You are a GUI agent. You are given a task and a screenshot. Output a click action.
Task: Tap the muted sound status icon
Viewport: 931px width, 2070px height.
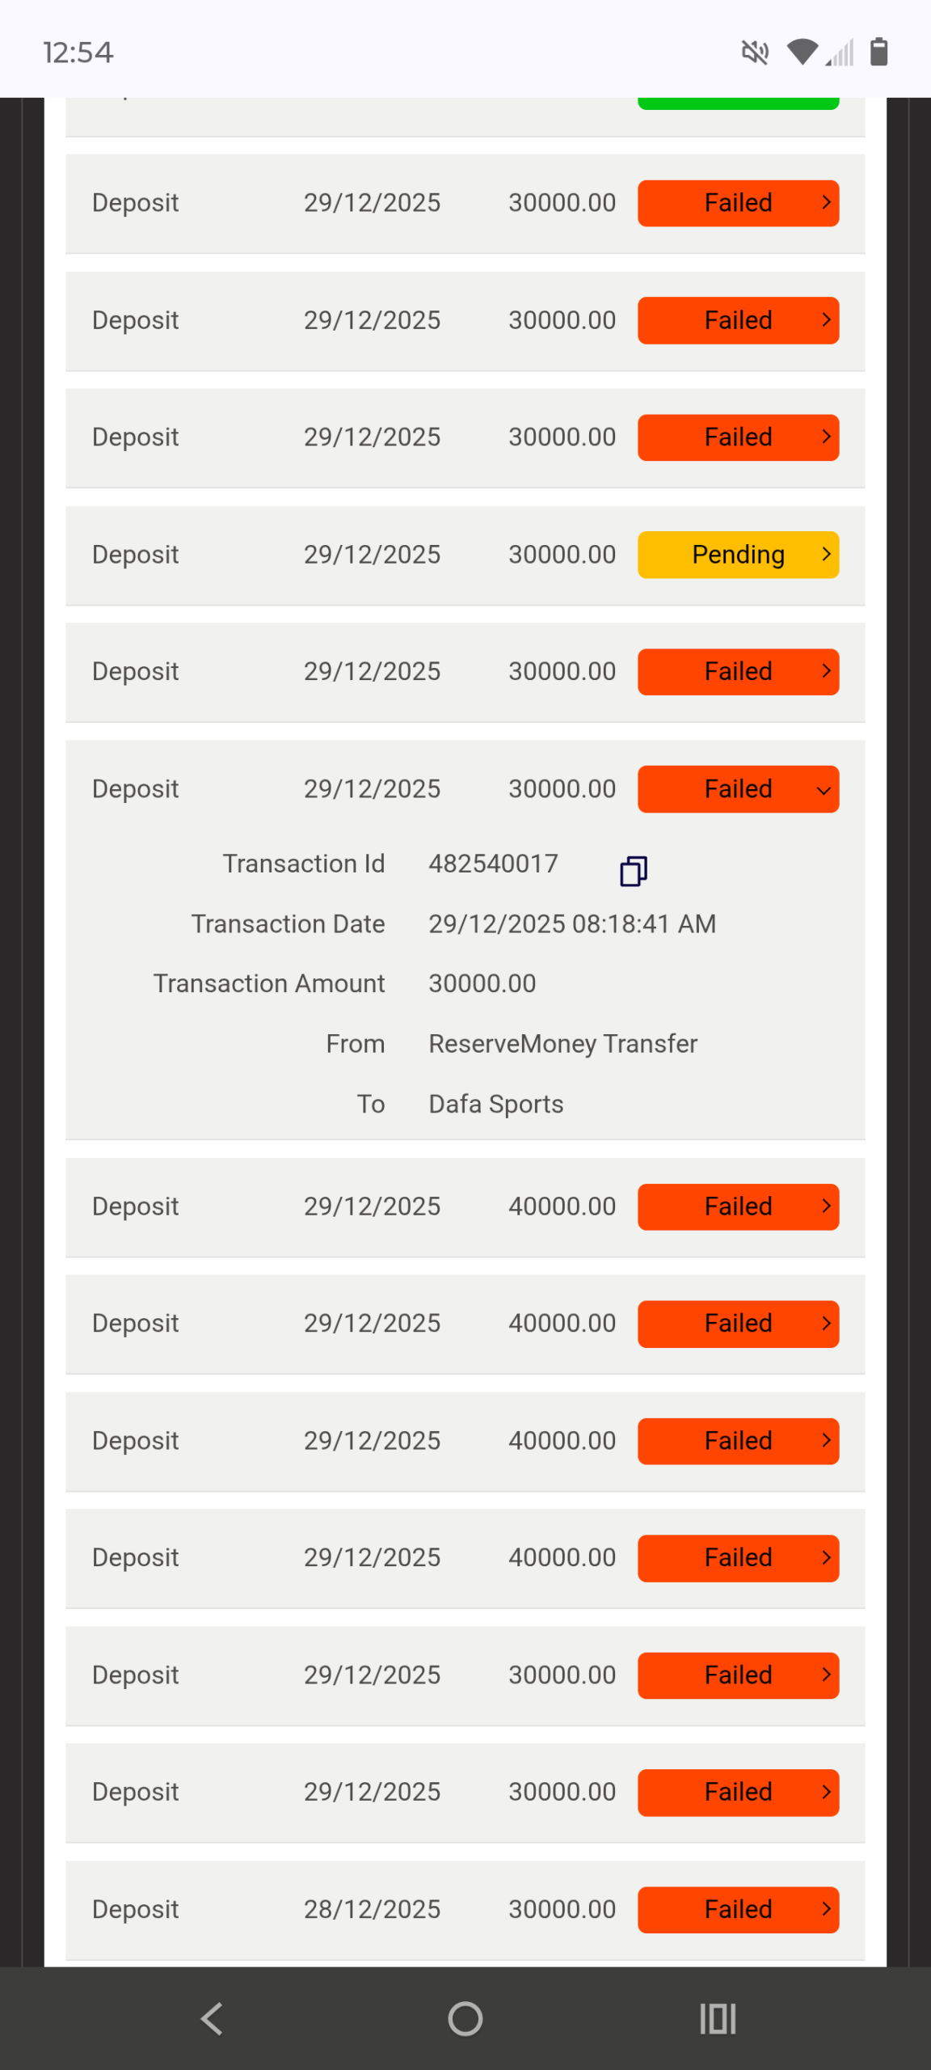(755, 53)
